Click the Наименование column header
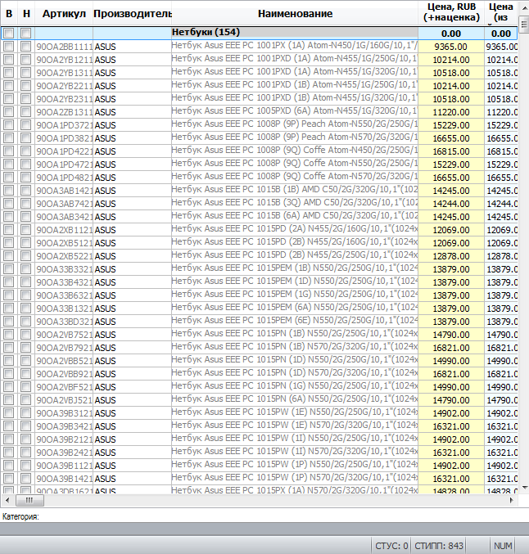This screenshot has width=529, height=554. pos(295,13)
